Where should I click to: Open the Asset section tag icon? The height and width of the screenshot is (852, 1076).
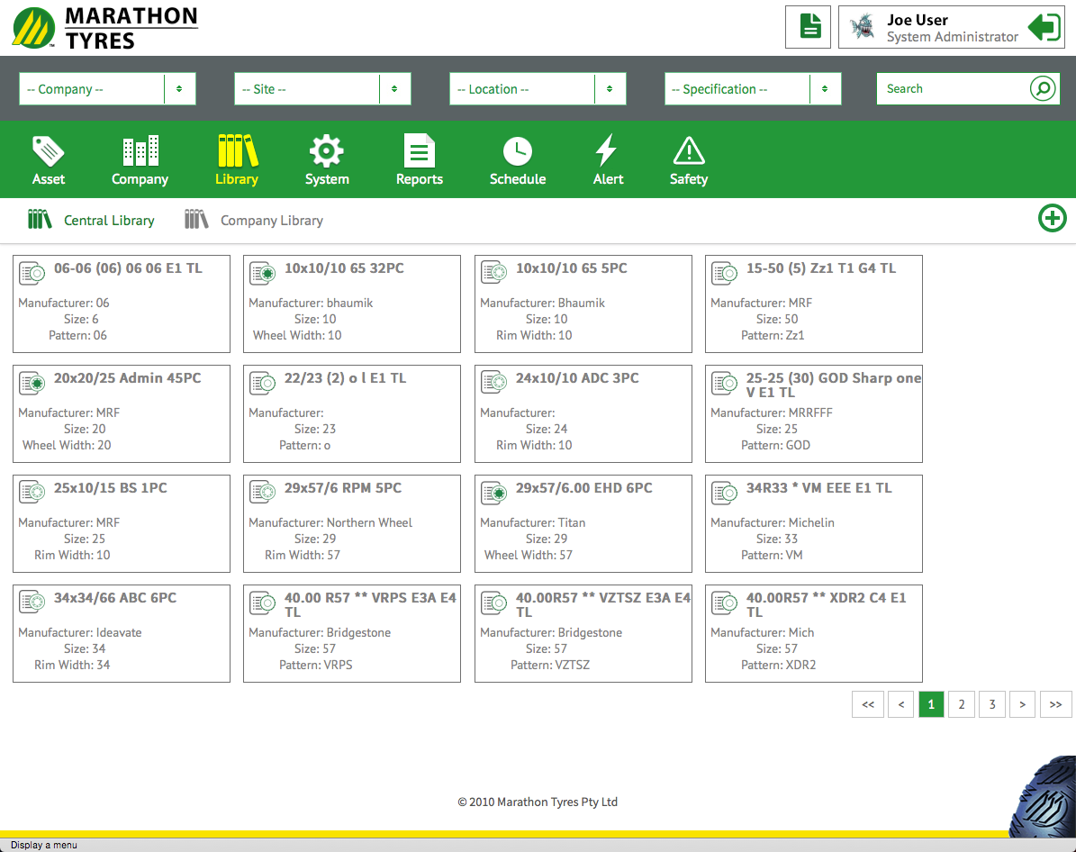click(x=49, y=151)
